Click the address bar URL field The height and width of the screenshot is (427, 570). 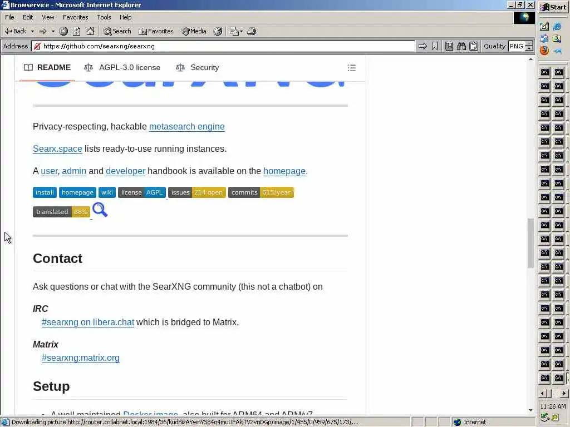click(223, 46)
